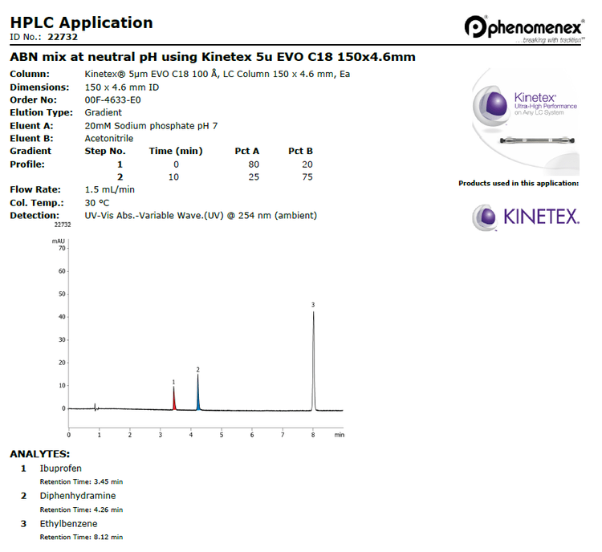Select the ABN mix at neutral pH title
The width and height of the screenshot is (602, 552).
pyautogui.click(x=213, y=57)
